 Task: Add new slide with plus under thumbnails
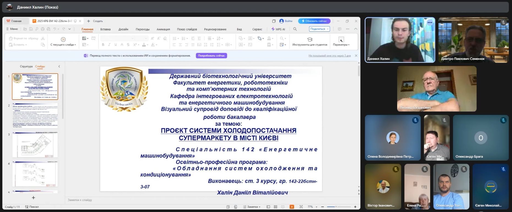[33, 198]
